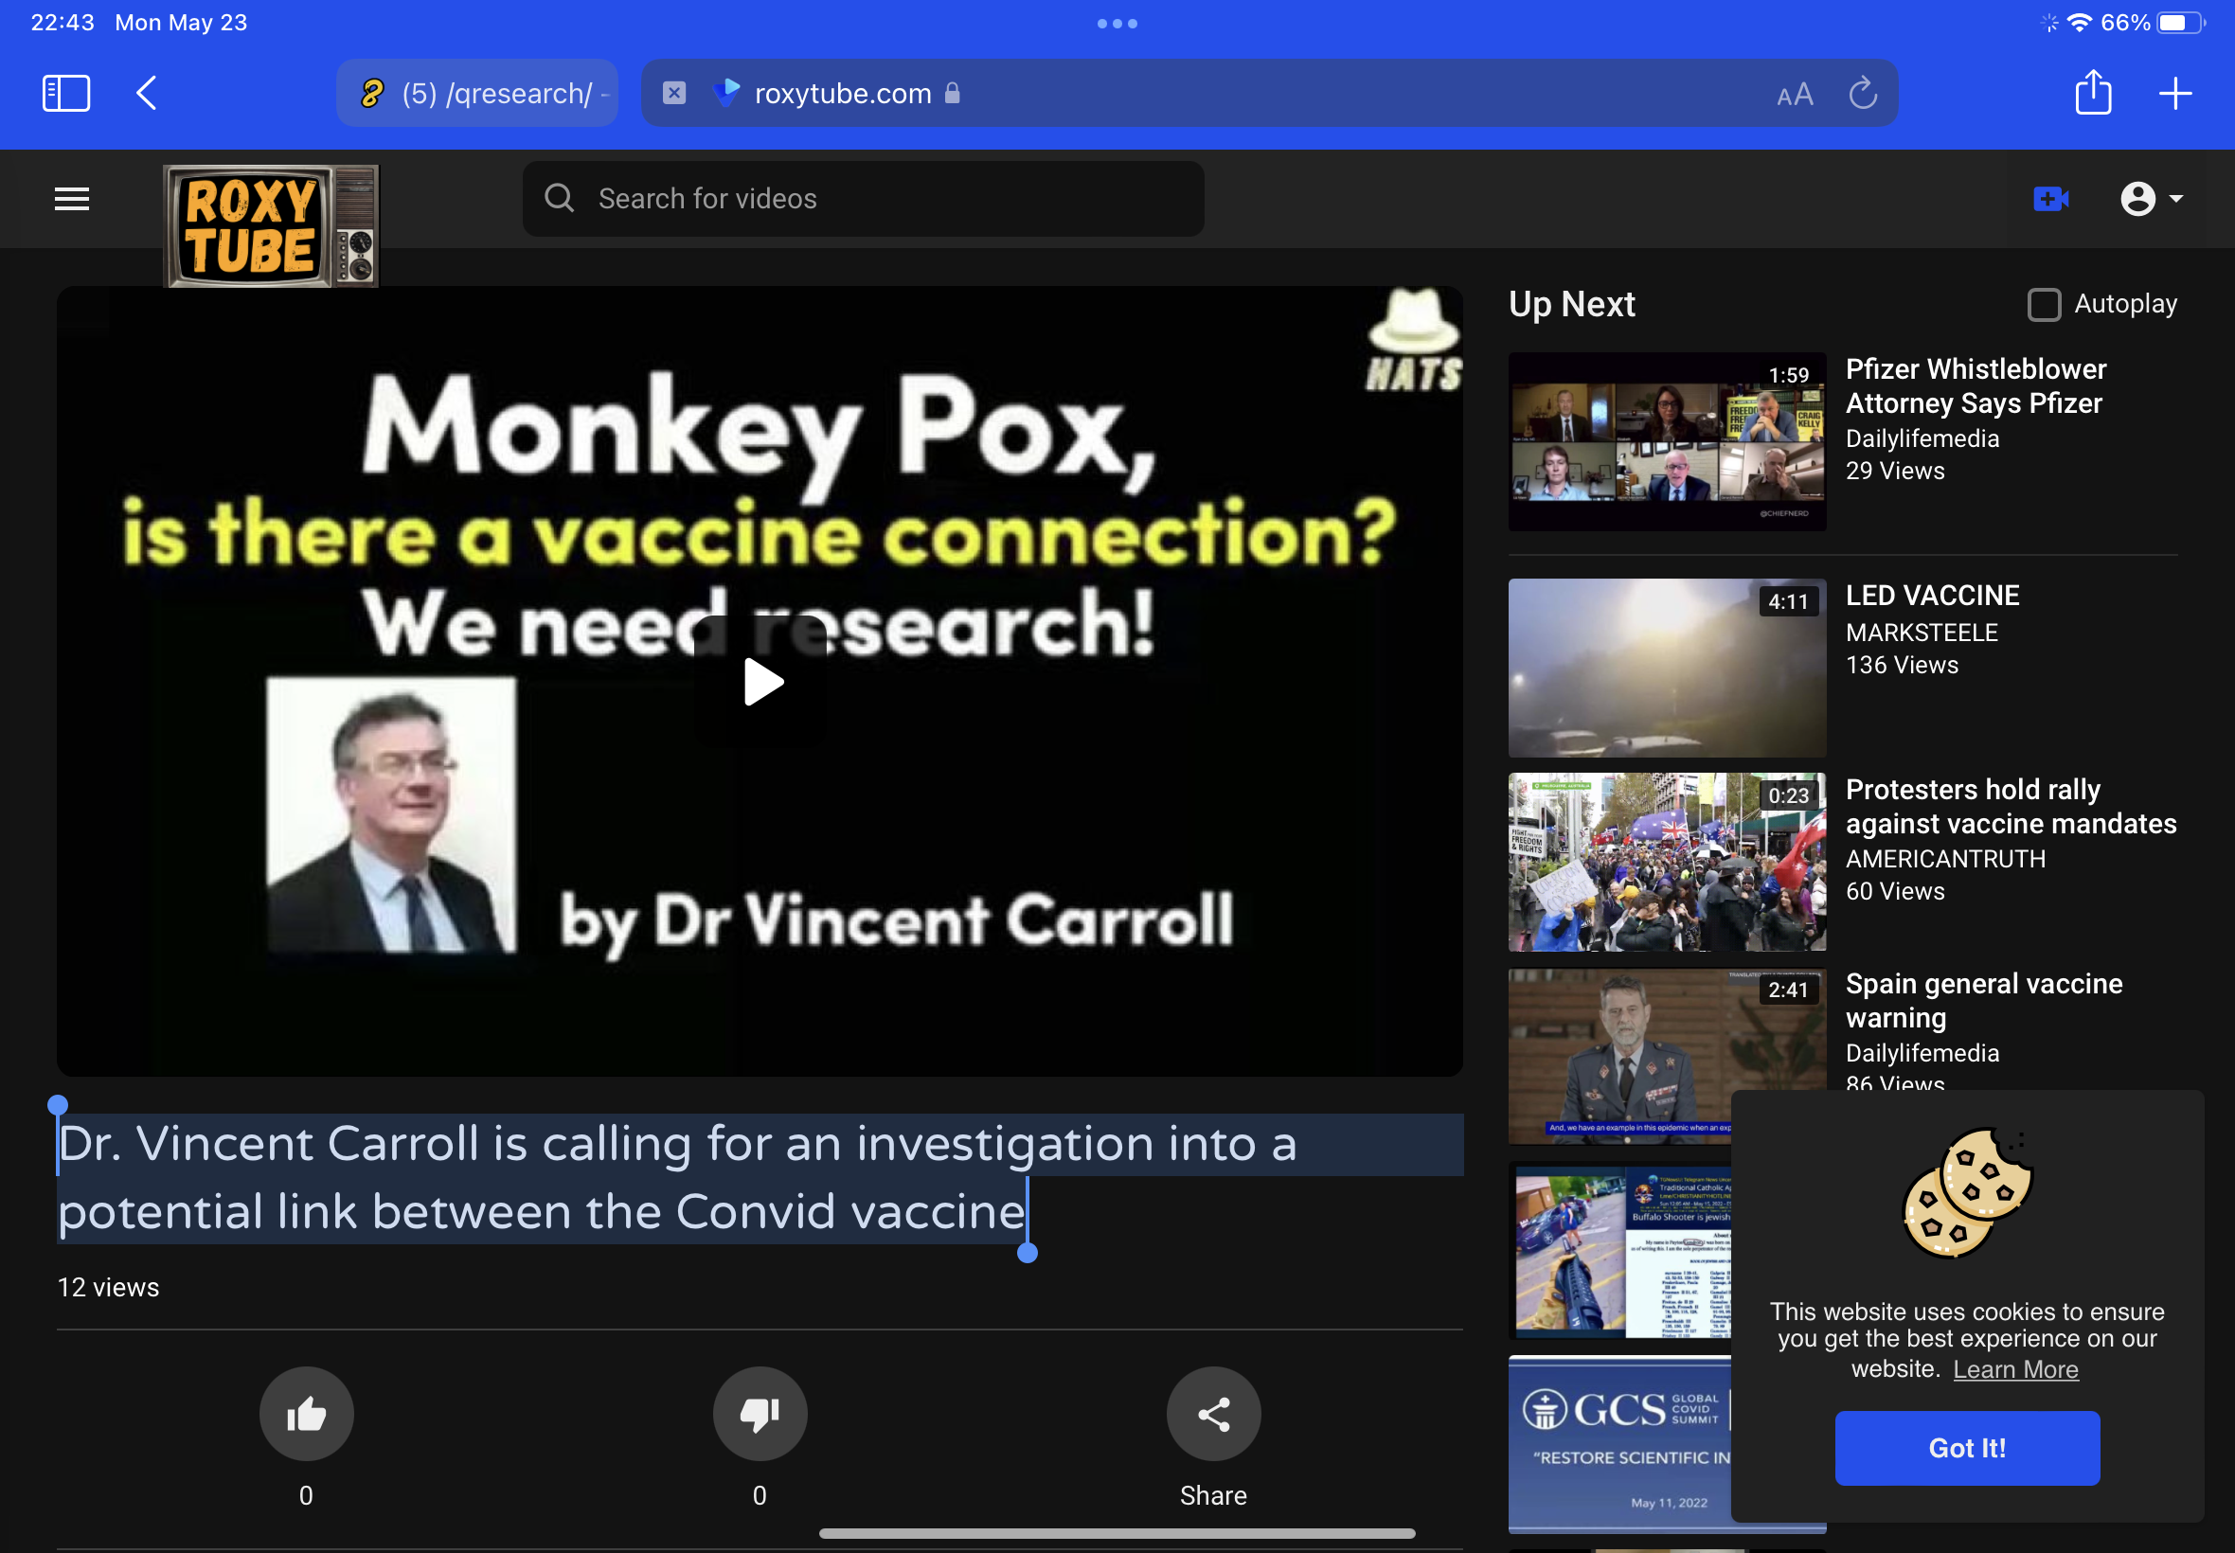
Task: Tap the battery indicator in status bar
Action: 2180,23
